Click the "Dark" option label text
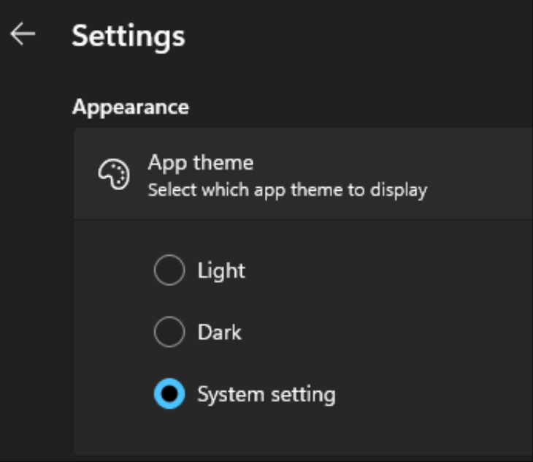533x462 pixels. tap(219, 333)
